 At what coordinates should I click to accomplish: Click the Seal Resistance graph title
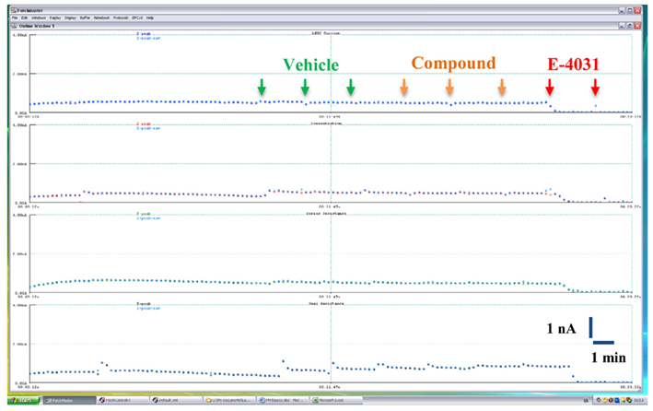click(x=326, y=304)
